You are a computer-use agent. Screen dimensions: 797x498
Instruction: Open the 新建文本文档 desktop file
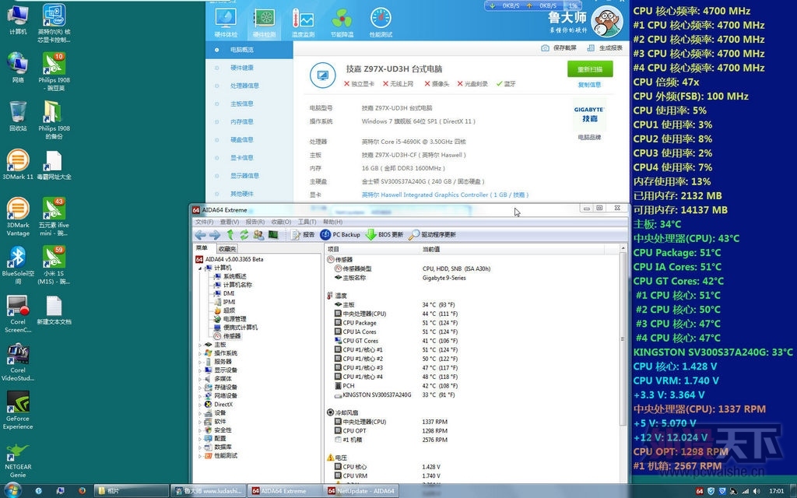point(54,310)
